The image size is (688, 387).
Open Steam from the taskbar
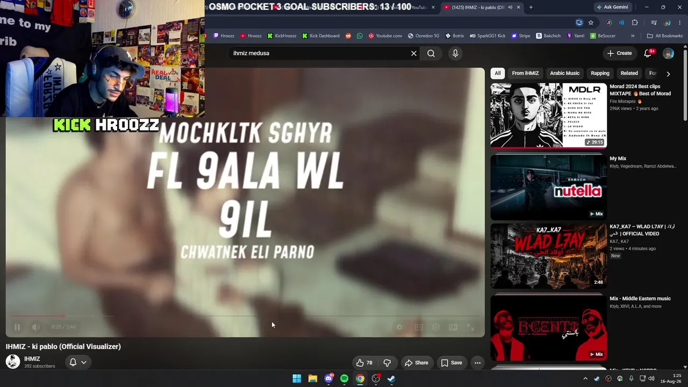[391, 378]
